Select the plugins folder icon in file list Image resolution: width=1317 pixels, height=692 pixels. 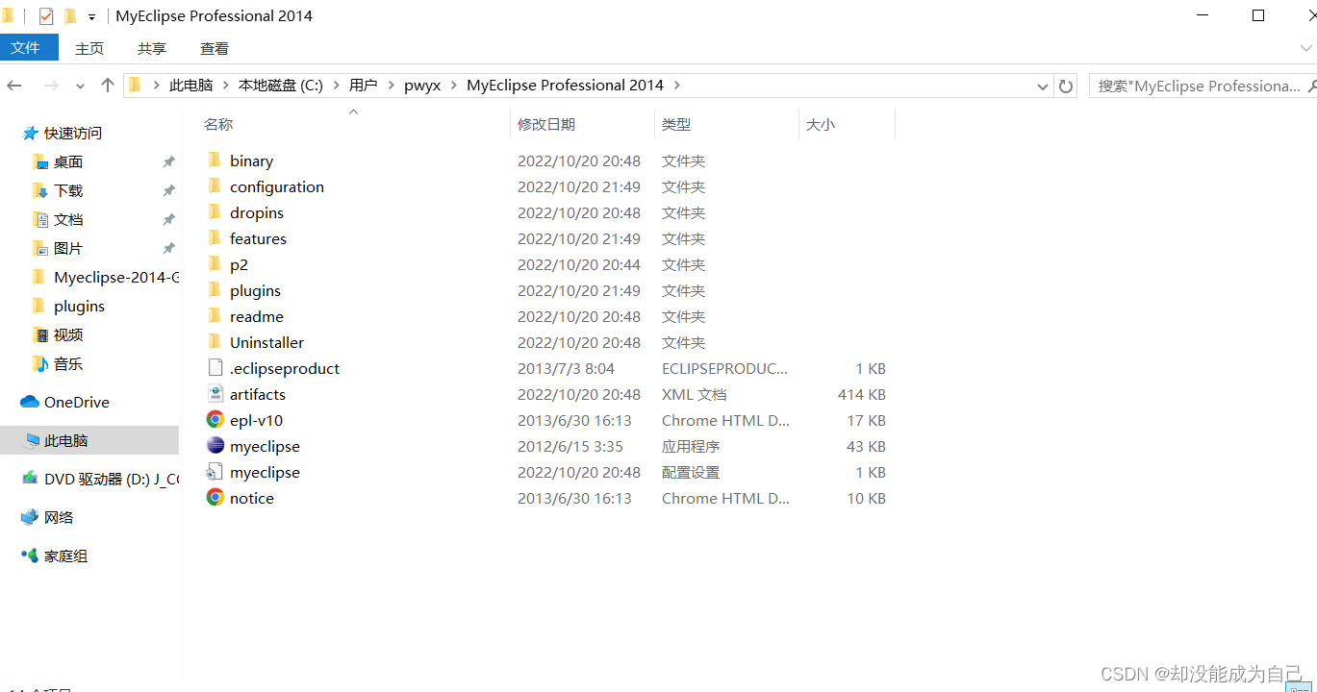pyautogui.click(x=215, y=290)
